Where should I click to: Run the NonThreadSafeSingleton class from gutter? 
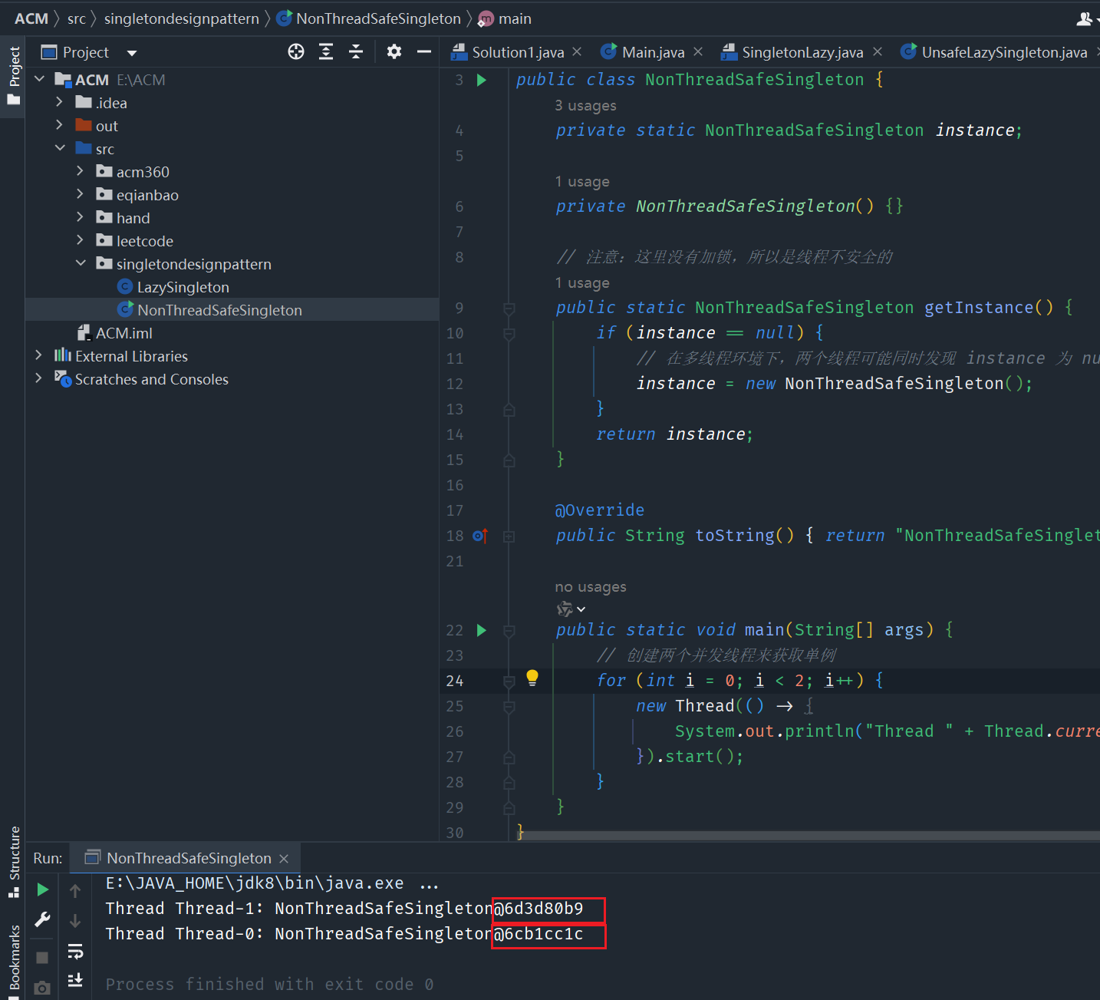tap(482, 80)
